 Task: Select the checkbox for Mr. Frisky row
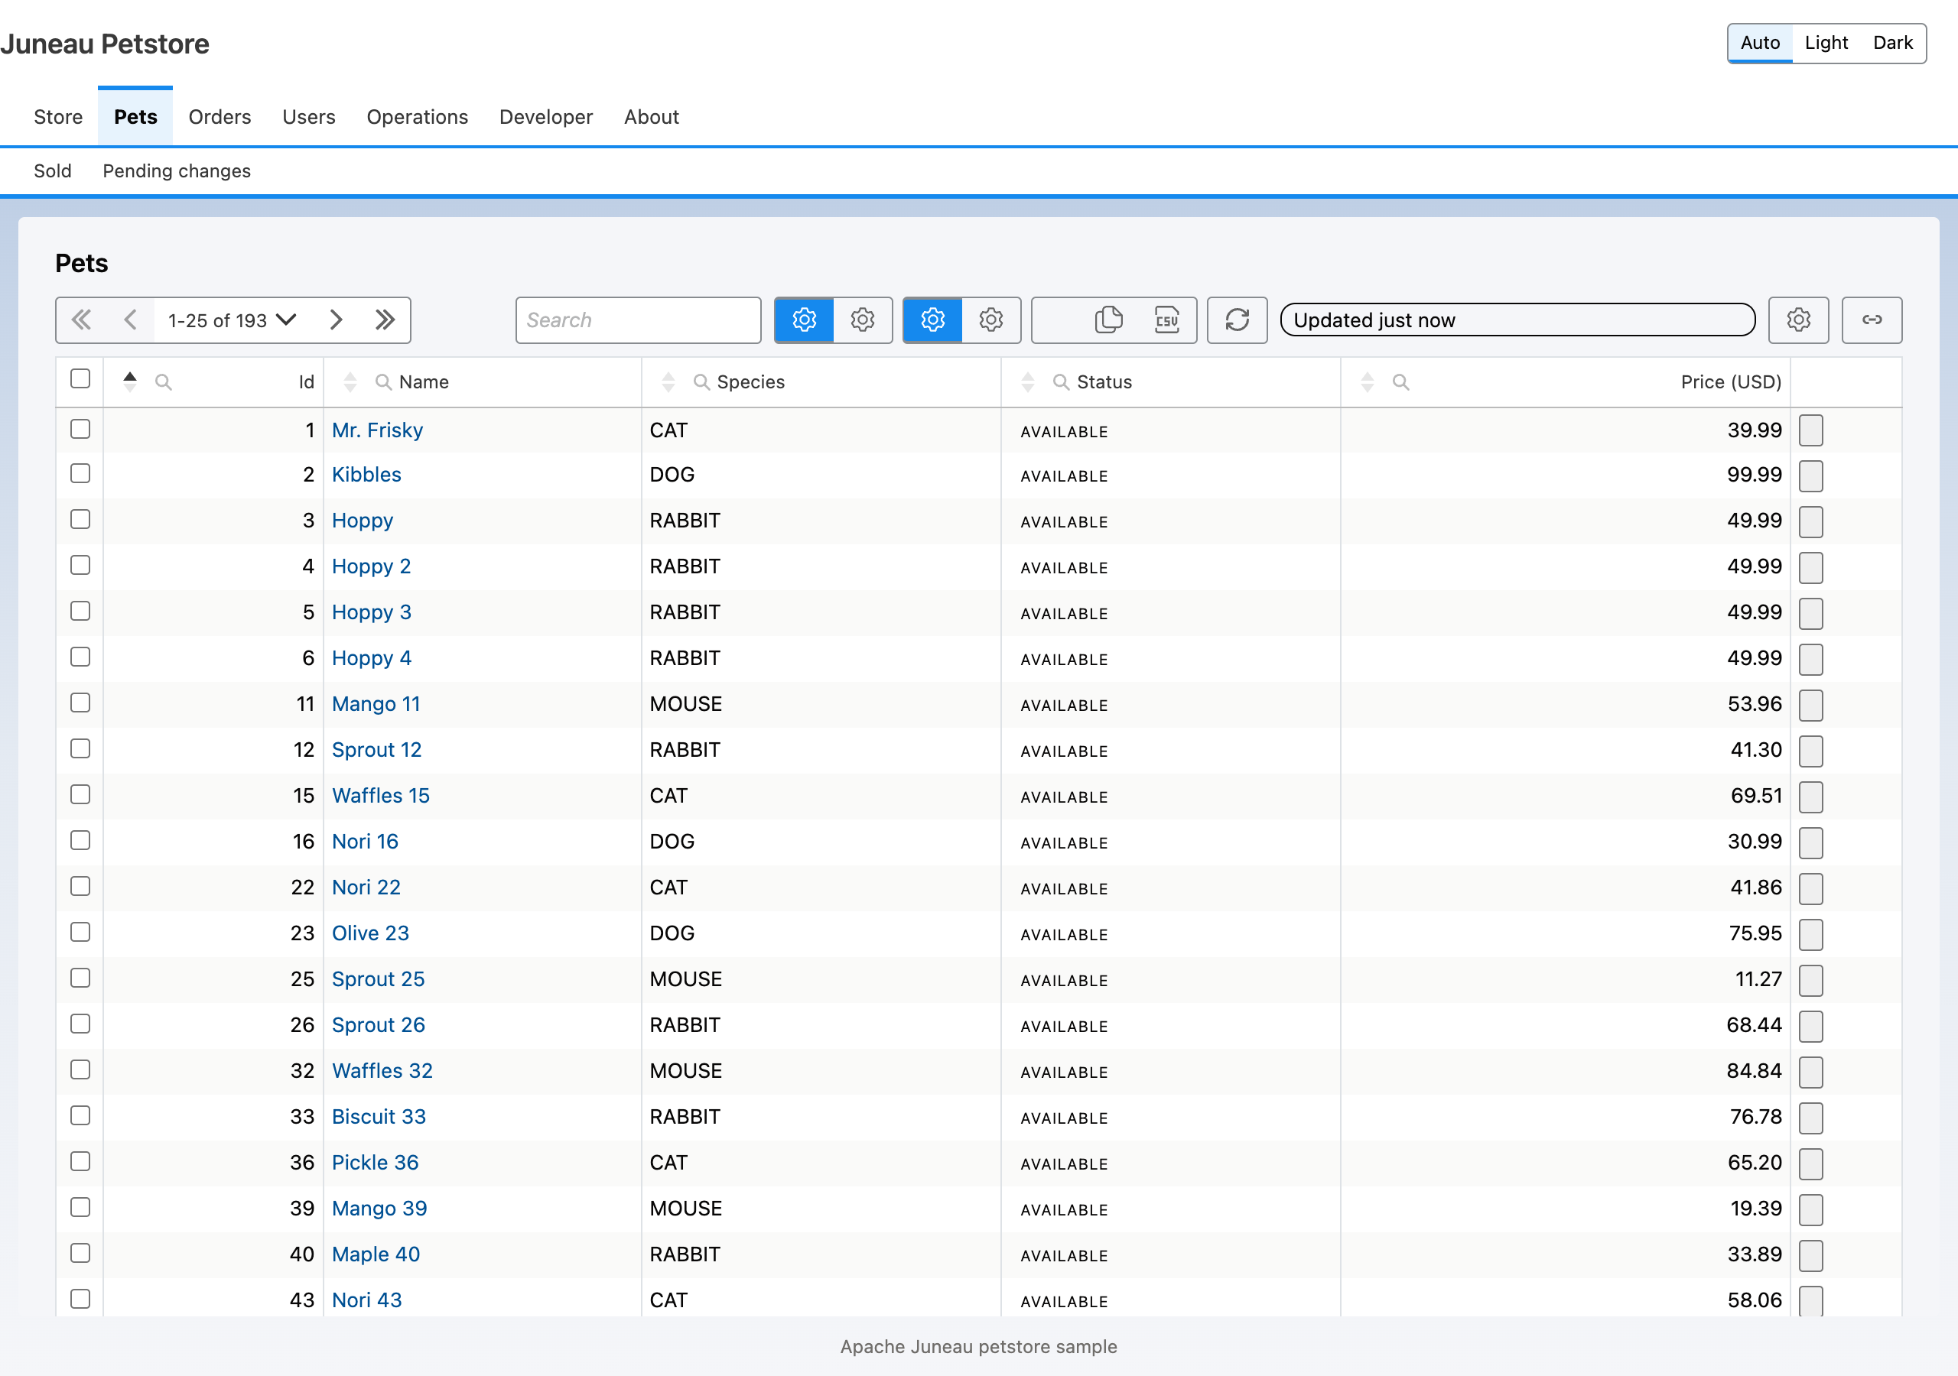(80, 429)
